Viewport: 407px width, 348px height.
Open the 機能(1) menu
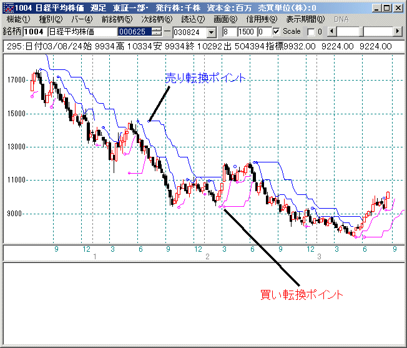pyautogui.click(x=18, y=19)
